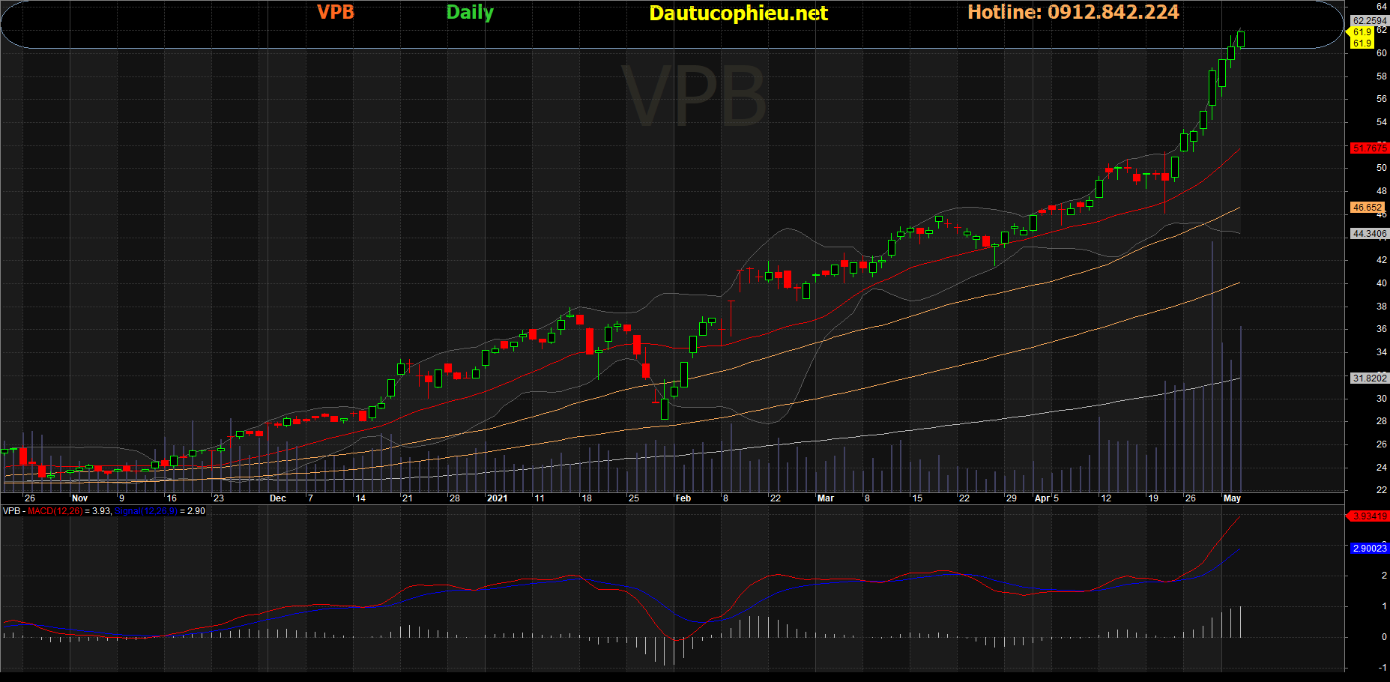Click the large VPB watermark on chart
Viewport: 1390px width, 682px height.
pyautogui.click(x=694, y=96)
